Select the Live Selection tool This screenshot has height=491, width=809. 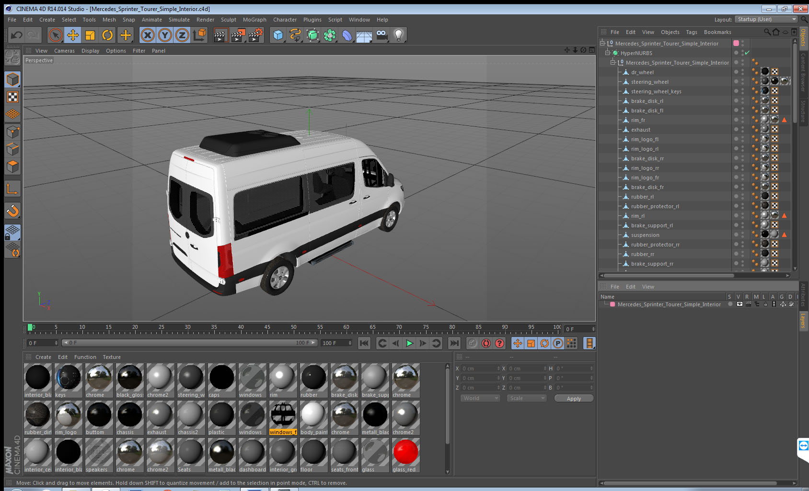click(x=56, y=35)
